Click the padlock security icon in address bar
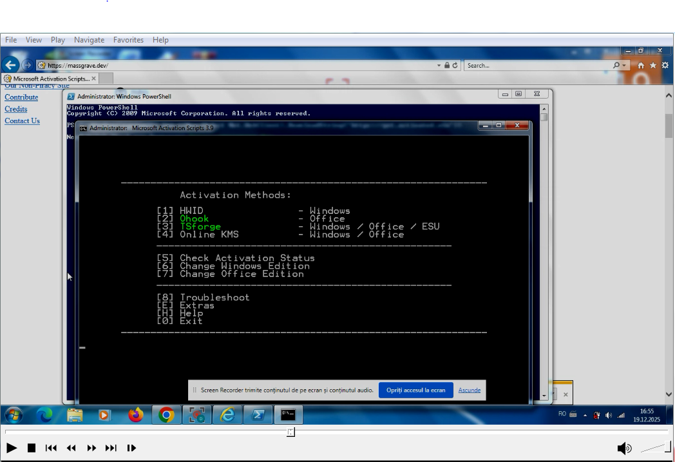675x462 pixels. [447, 65]
